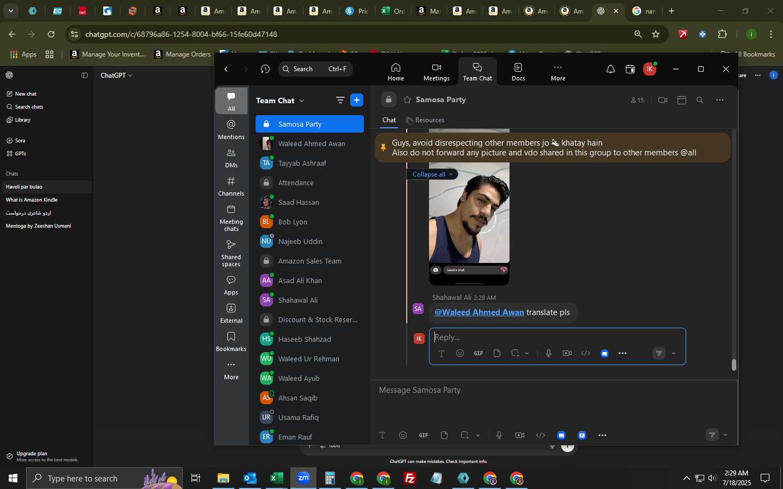This screenshot has width=783, height=489.
Task: Click the Reply text field
Action: (557, 337)
